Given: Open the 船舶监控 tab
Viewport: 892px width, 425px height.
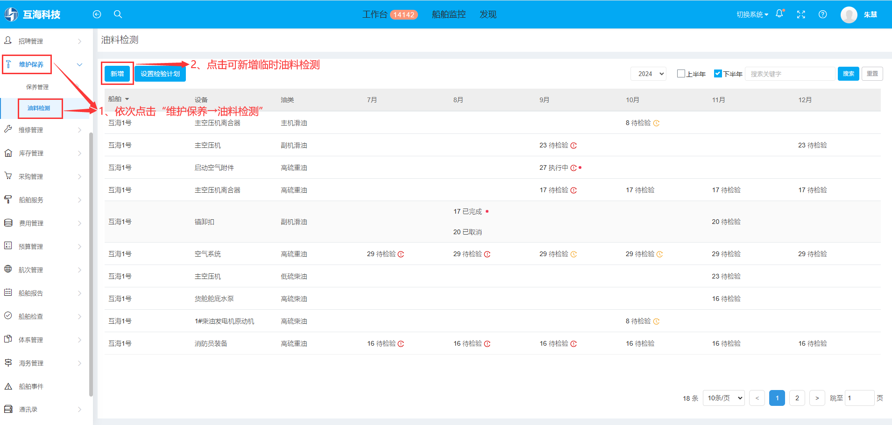Looking at the screenshot, I should coord(449,14).
